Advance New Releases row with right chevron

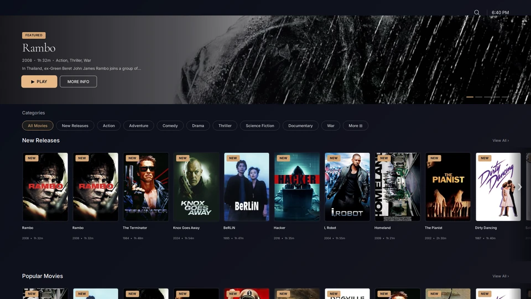[x=519, y=187]
